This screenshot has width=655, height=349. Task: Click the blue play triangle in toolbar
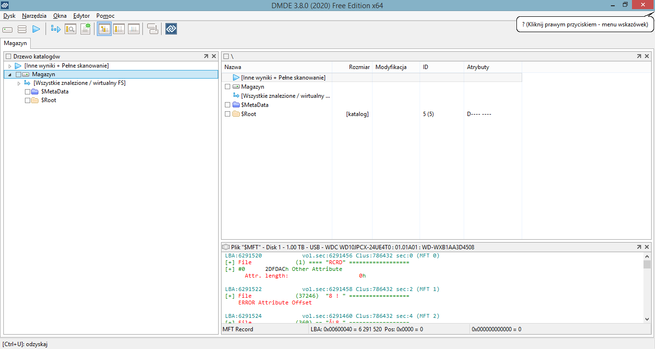[x=36, y=29]
